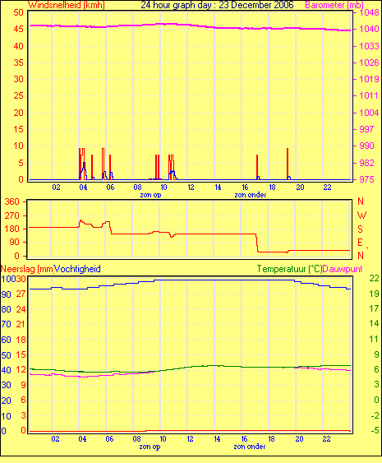The width and height of the screenshot is (382, 463).
Task: Select the Vochtigheid legend label
Action: tap(77, 269)
